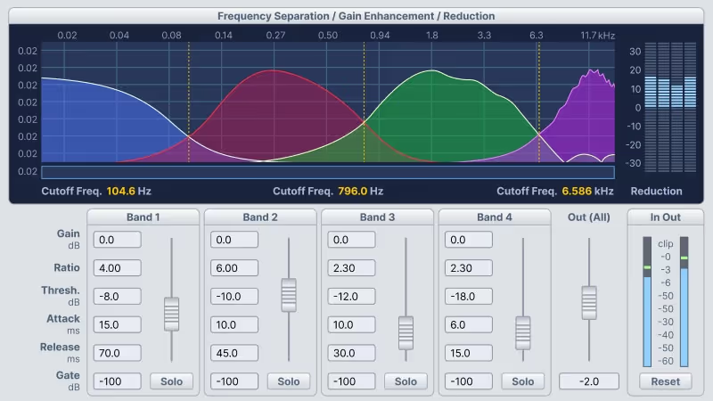Click Band 1 Release field showing 70.0
Screen dimensions: 713x401
(x=118, y=353)
